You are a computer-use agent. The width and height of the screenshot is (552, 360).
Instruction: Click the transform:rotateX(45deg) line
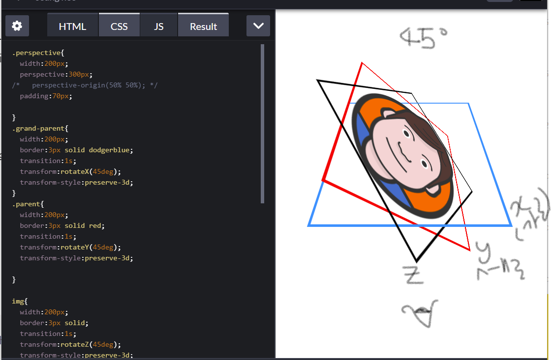point(70,171)
